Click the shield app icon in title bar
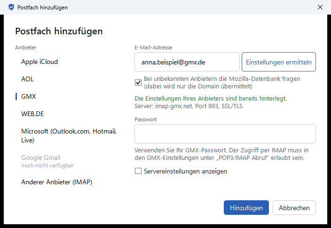Screen dimensions: 331x228 tap(11, 7)
